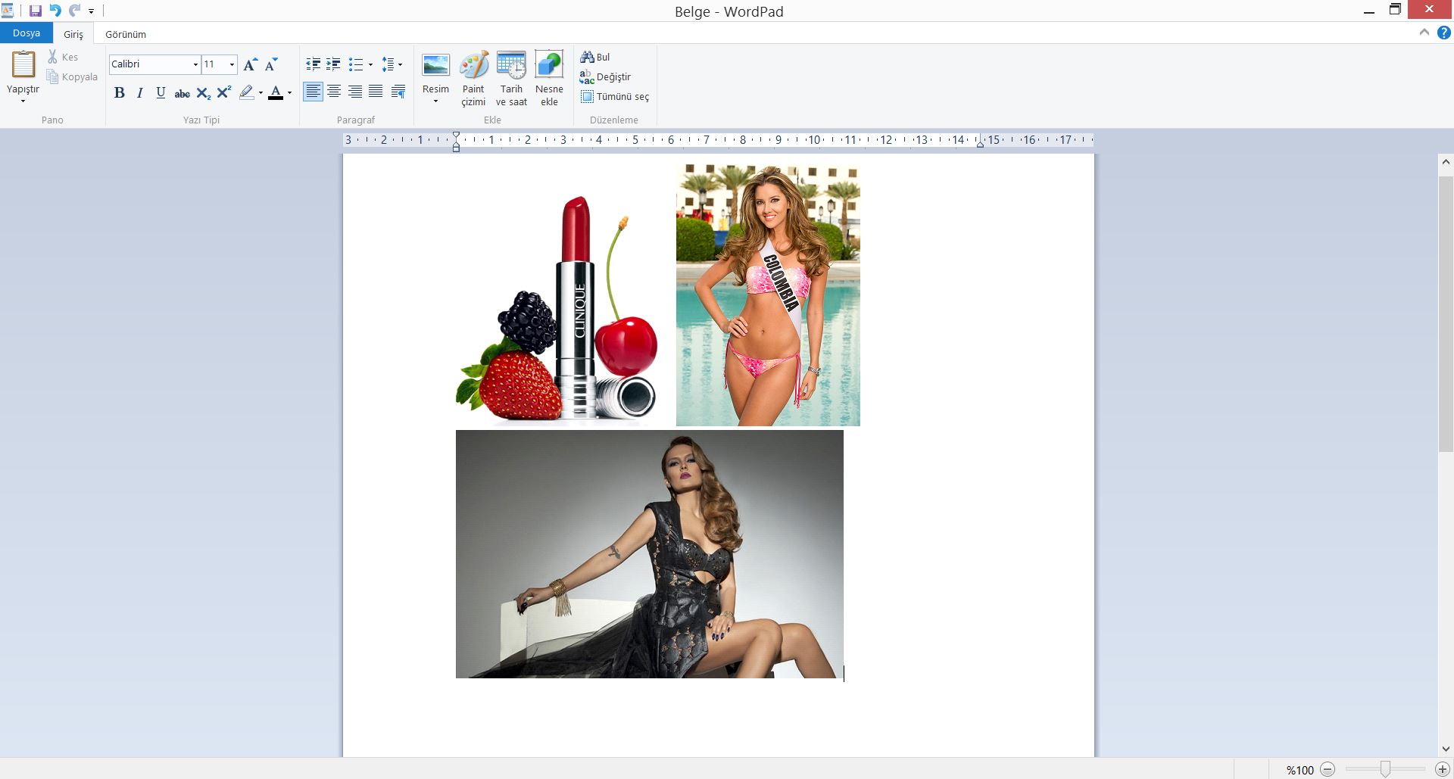This screenshot has width=1454, height=779.
Task: Minimize the WordPad window
Action: (x=1368, y=11)
